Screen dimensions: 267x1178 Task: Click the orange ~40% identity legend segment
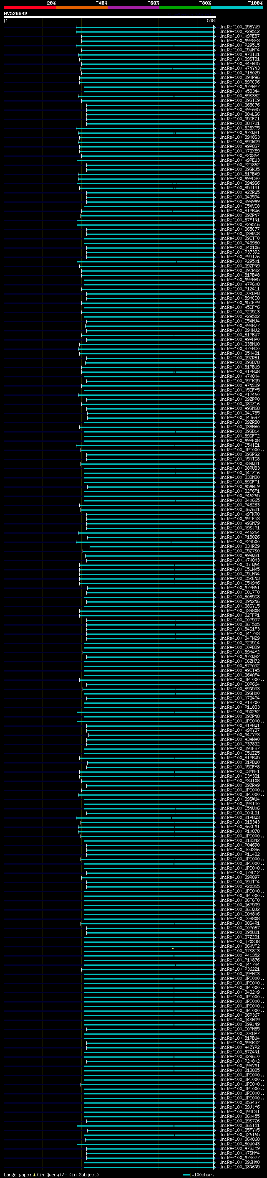(x=82, y=8)
